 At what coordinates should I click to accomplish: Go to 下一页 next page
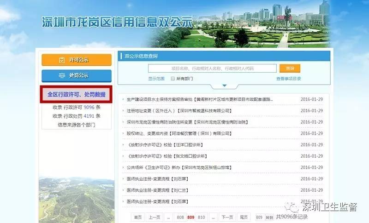click(226, 217)
